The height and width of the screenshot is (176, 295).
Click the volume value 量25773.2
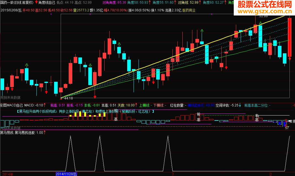tap(81, 10)
